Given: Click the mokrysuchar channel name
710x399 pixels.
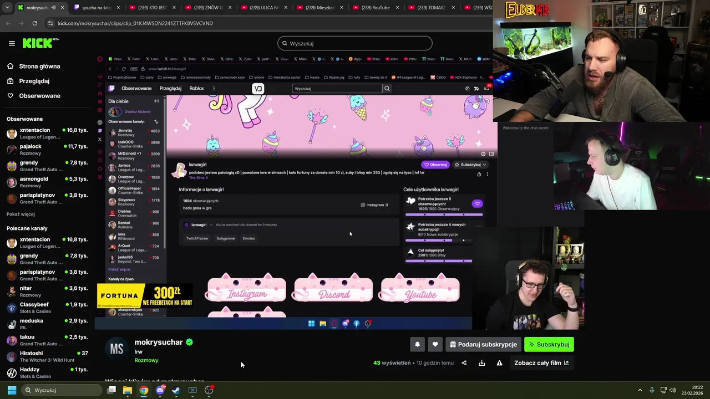Looking at the screenshot, I should [159, 342].
